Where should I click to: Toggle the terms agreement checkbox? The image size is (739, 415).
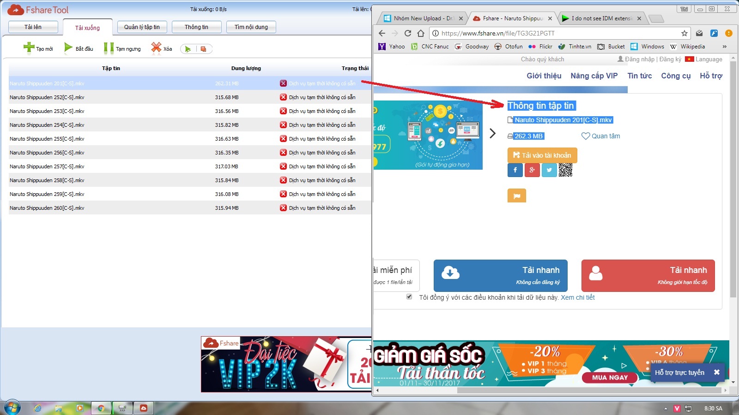tap(409, 297)
